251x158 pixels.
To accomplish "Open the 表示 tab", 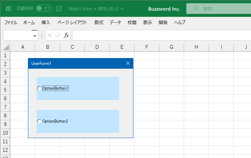I will (x=148, y=22).
